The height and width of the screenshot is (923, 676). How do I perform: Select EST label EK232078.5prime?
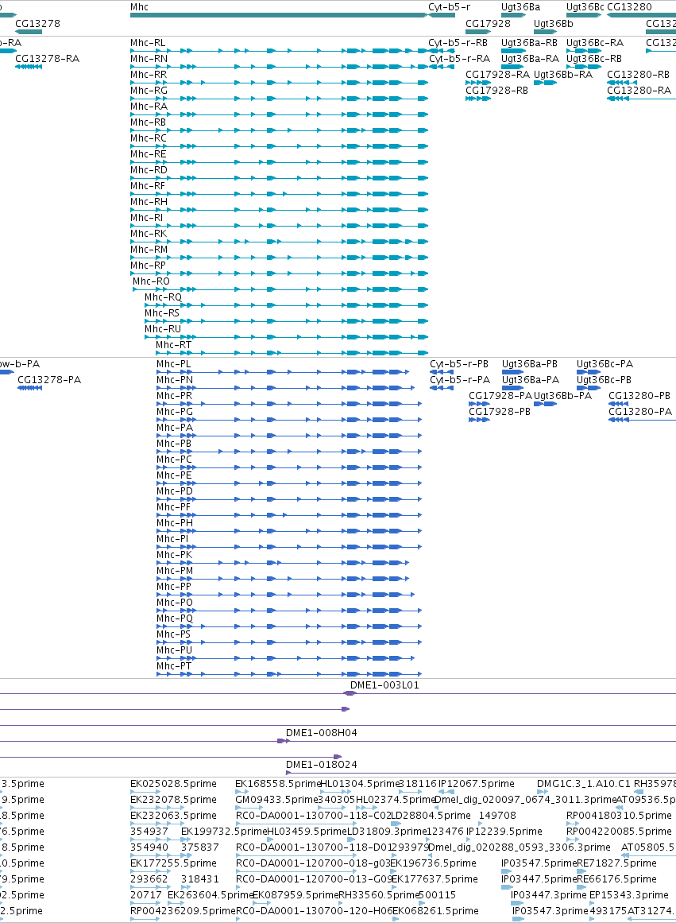coord(173,800)
